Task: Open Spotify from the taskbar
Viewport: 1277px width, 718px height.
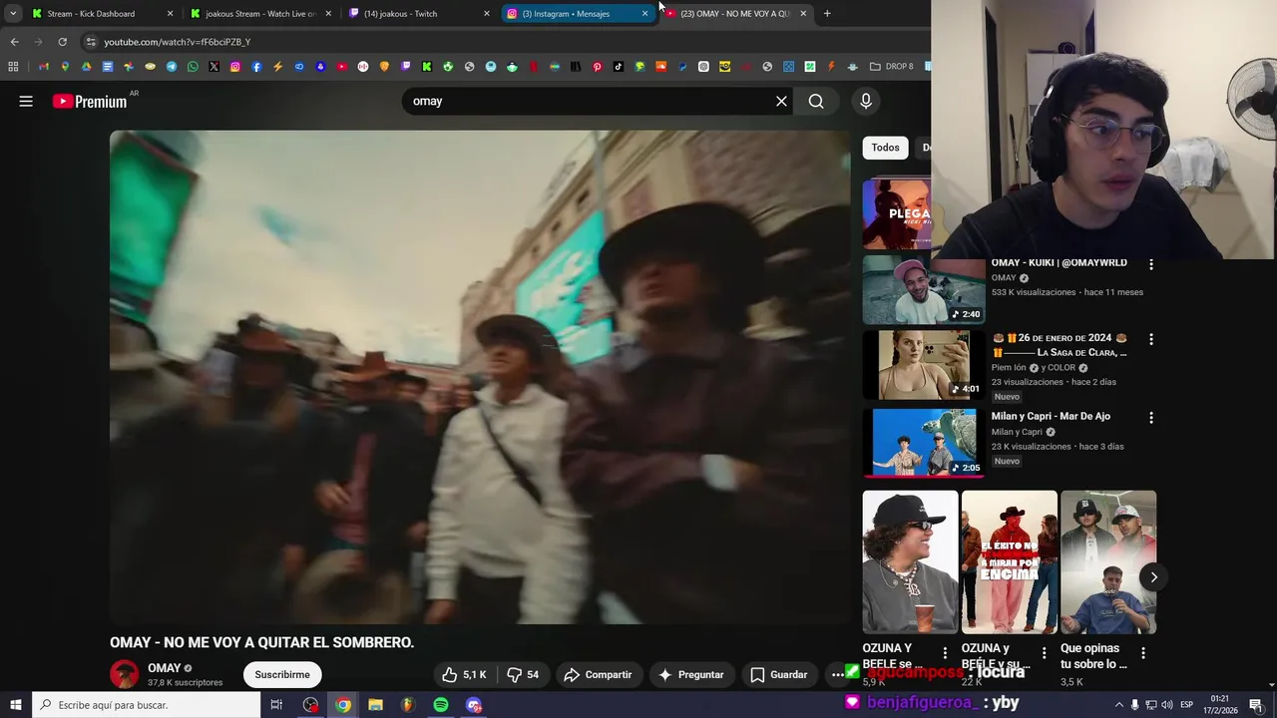Action: pos(441,705)
